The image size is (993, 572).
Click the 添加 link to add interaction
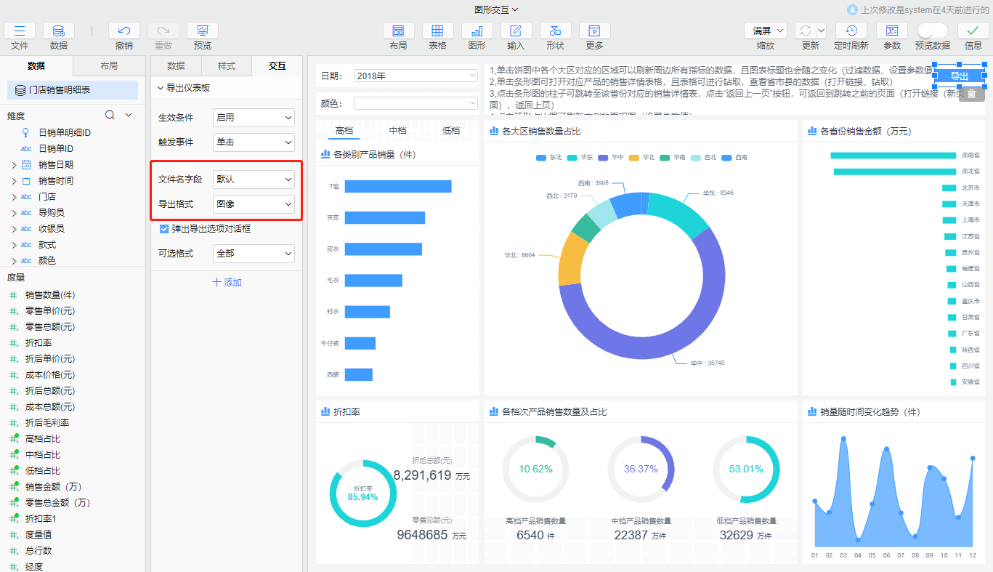pos(227,282)
